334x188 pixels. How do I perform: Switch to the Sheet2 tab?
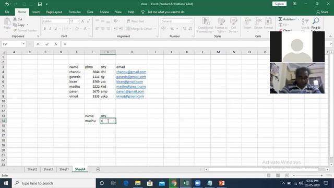32,169
